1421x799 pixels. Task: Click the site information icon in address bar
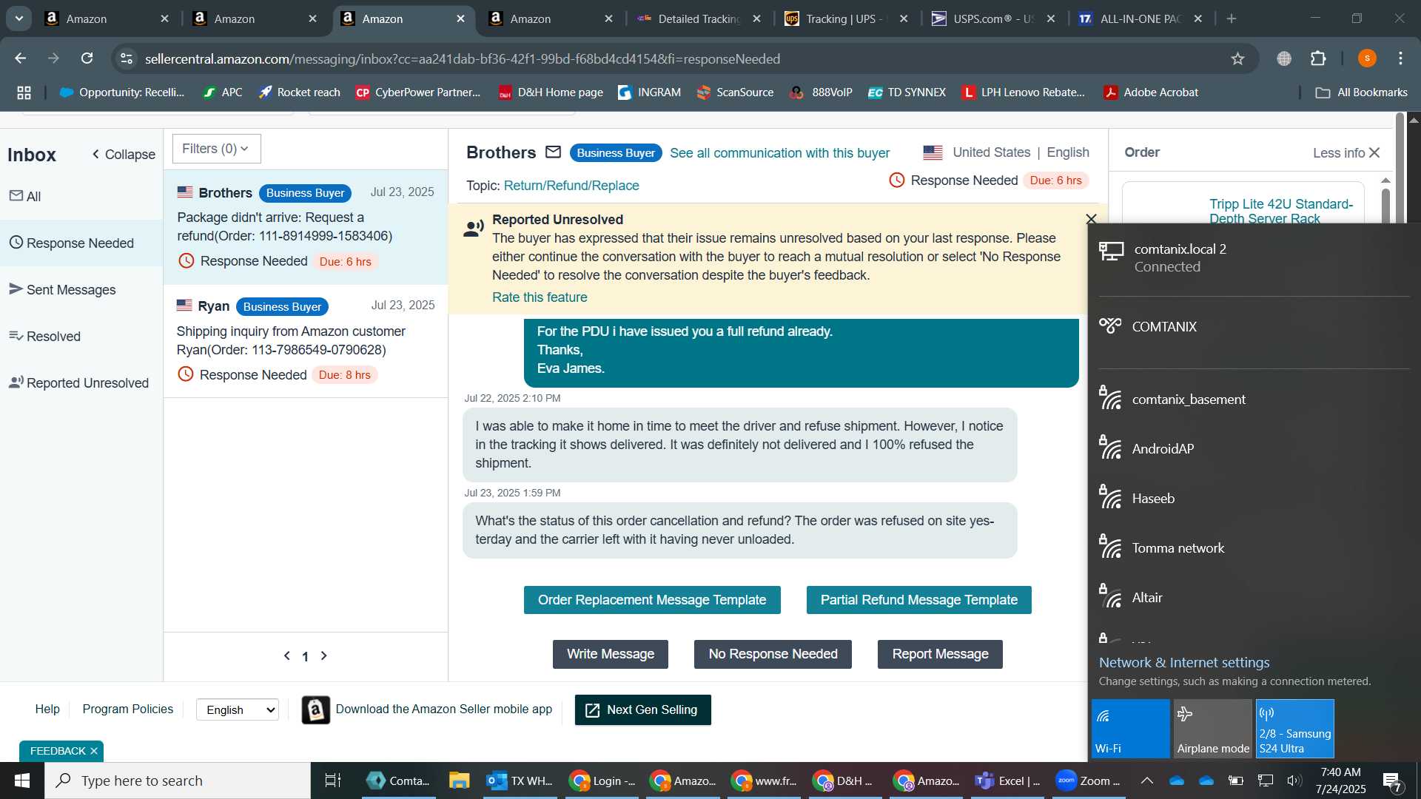127,58
